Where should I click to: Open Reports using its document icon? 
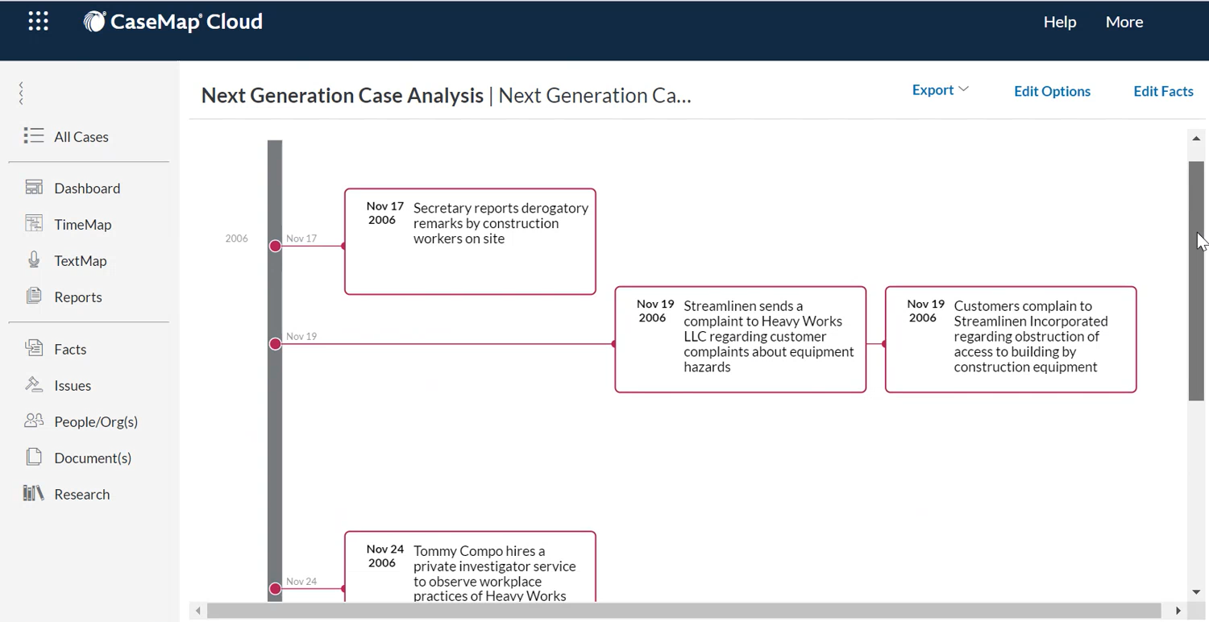(x=34, y=296)
